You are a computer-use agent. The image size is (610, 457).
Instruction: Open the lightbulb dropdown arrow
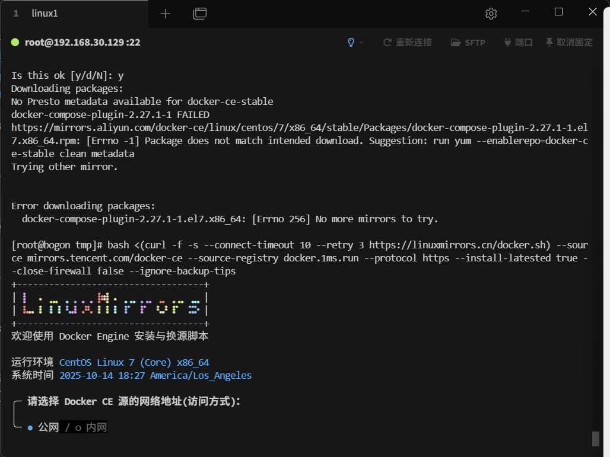point(360,42)
